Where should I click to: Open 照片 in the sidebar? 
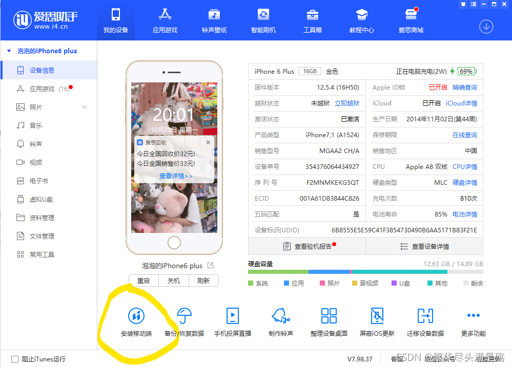pyautogui.click(x=49, y=107)
